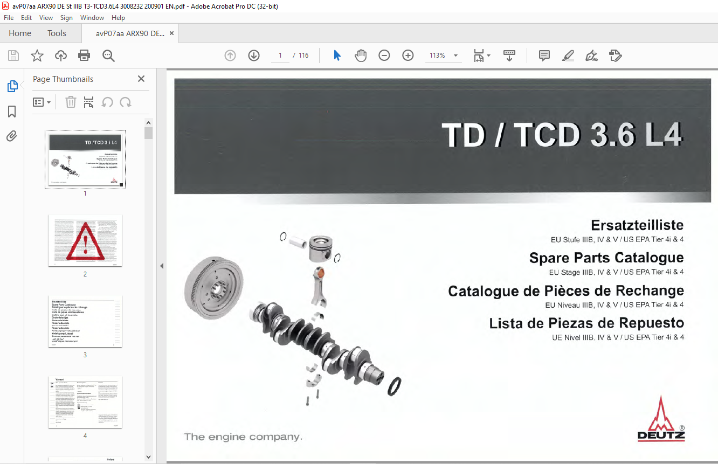Viewport: 718px width, 464px height.
Task: Switch to the Tools tab
Action: (57, 33)
